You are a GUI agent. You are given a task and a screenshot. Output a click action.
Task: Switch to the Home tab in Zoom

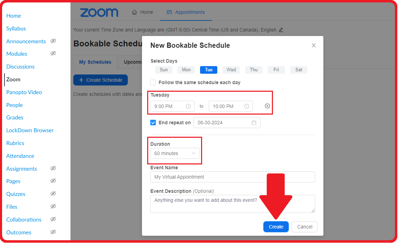point(142,12)
